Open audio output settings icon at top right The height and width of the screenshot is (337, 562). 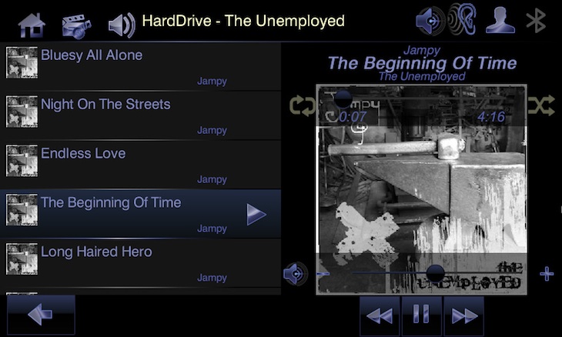(430, 21)
